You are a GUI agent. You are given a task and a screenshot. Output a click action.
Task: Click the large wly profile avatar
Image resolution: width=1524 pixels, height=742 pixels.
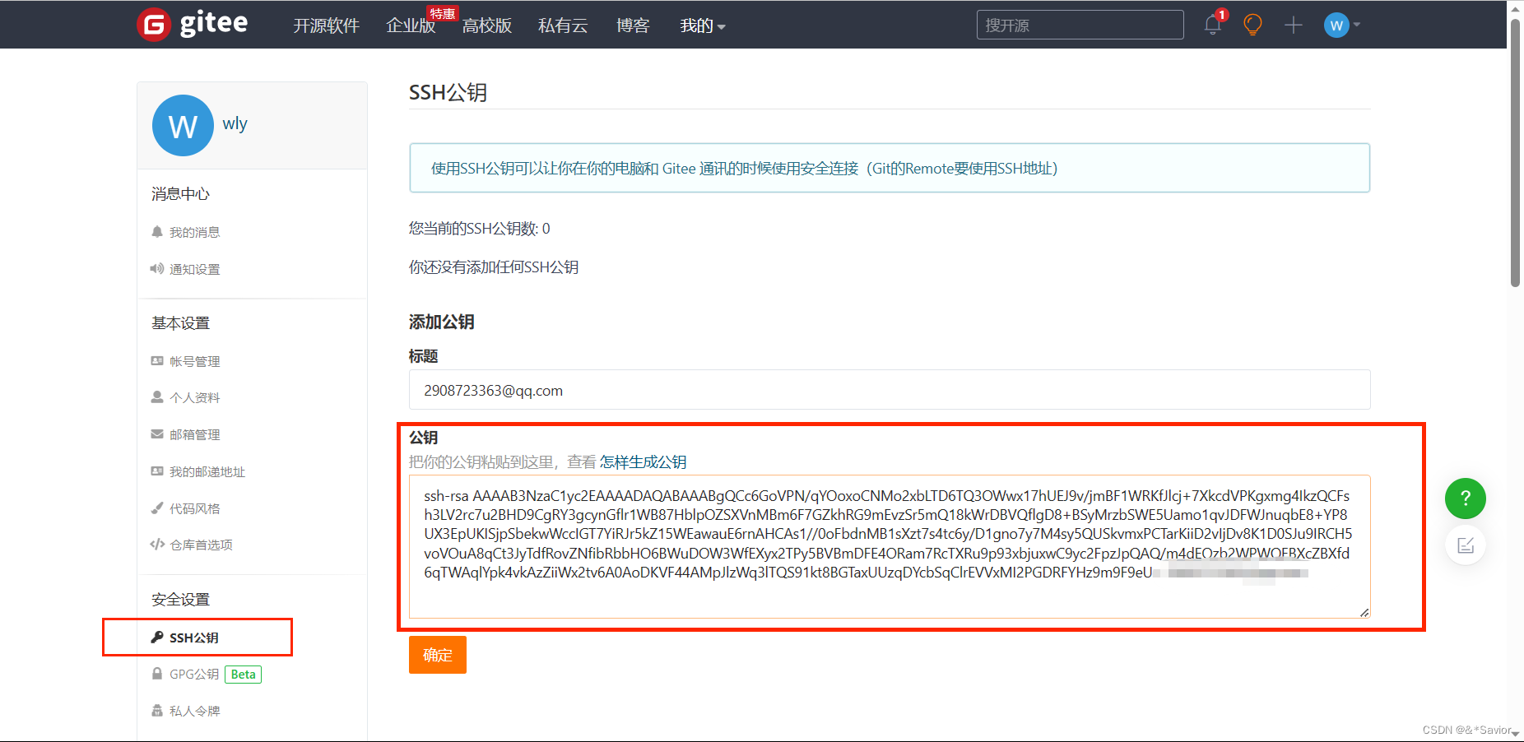[x=183, y=126]
